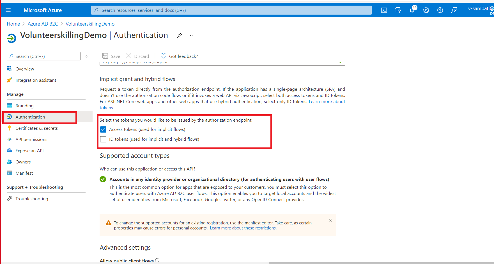Click the Owners people icon
Image resolution: width=494 pixels, height=264 pixels.
pos(9,162)
